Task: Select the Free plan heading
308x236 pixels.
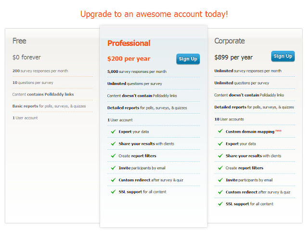Action: 19,41
